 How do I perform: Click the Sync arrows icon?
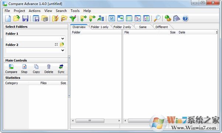(x=61, y=69)
